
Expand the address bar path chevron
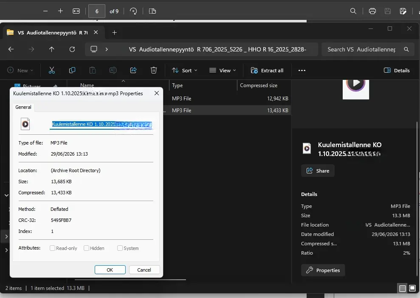click(x=107, y=49)
